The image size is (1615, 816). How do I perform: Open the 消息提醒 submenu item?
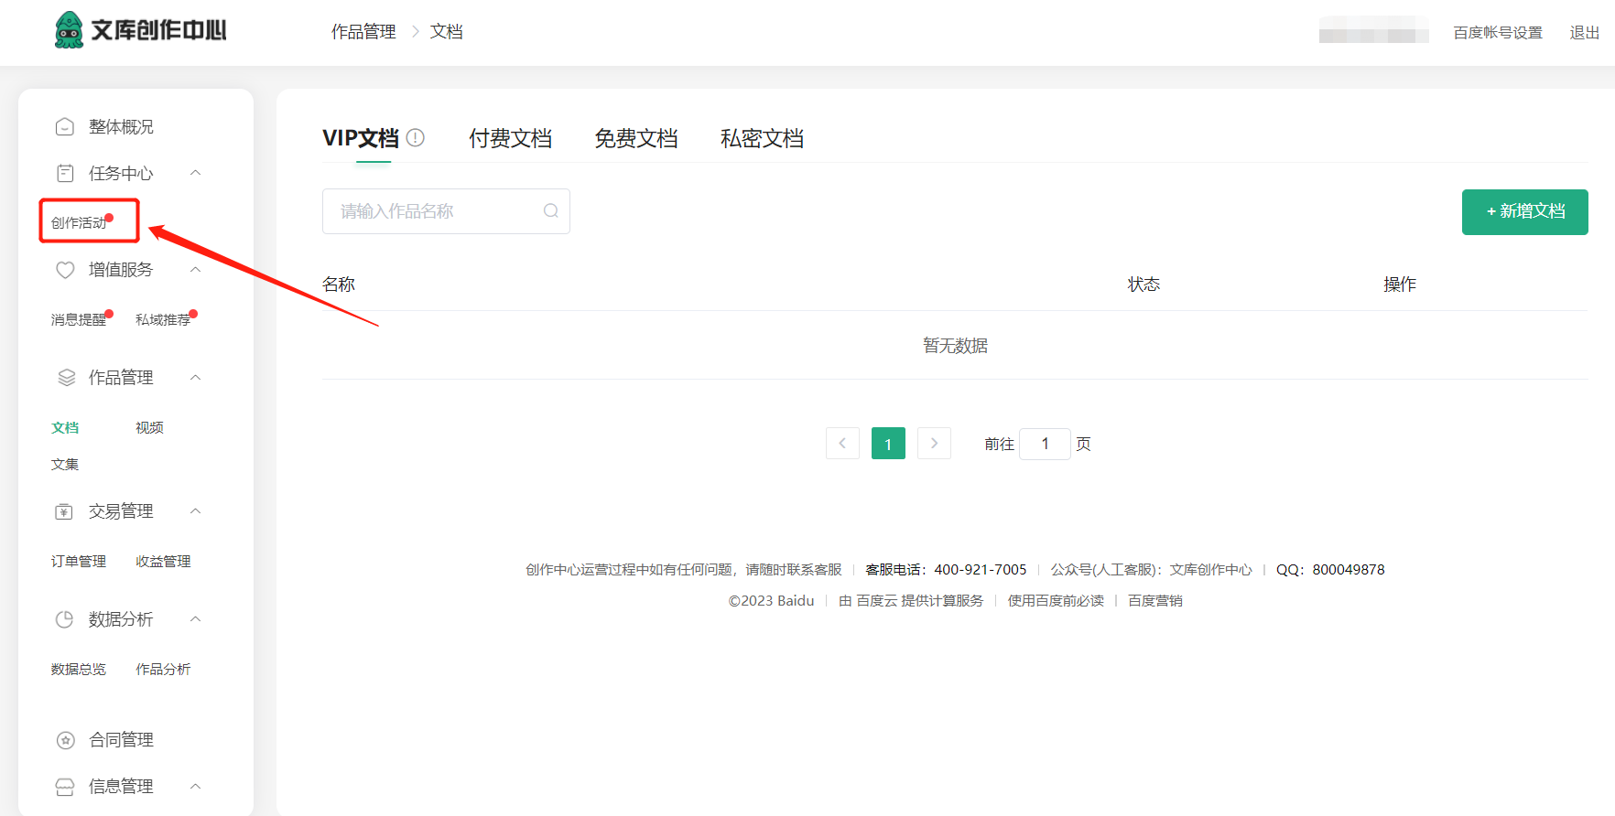coord(79,319)
